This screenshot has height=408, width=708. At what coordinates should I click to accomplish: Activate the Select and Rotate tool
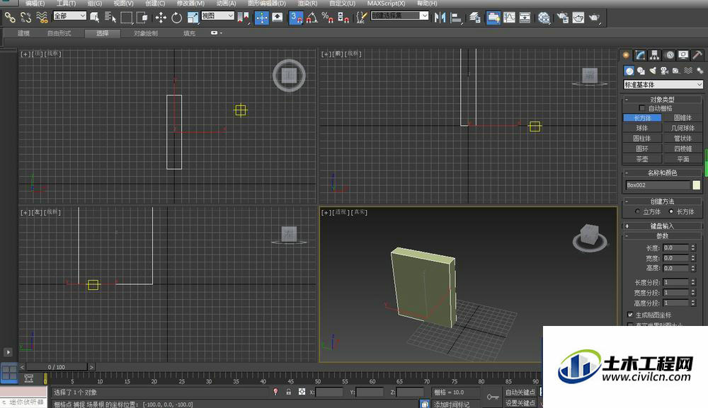(176, 18)
